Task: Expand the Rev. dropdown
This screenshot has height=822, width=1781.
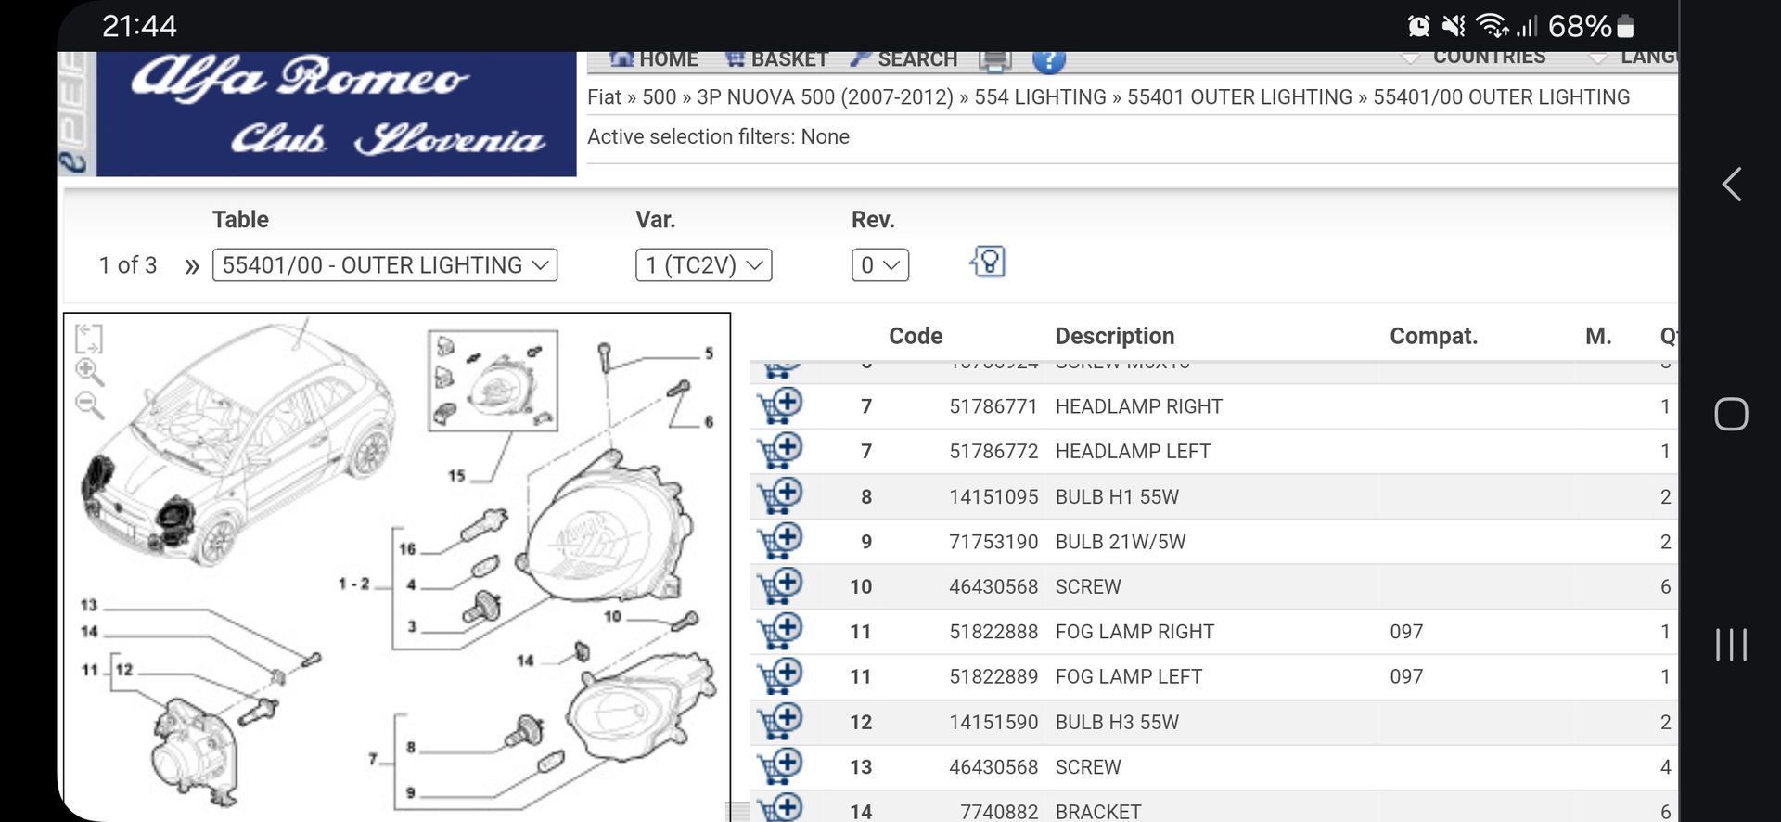Action: (x=879, y=265)
